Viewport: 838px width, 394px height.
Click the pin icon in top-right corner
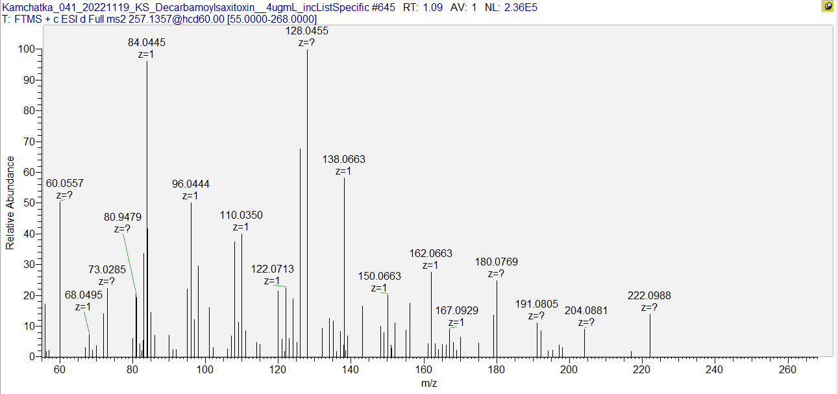pyautogui.click(x=828, y=6)
